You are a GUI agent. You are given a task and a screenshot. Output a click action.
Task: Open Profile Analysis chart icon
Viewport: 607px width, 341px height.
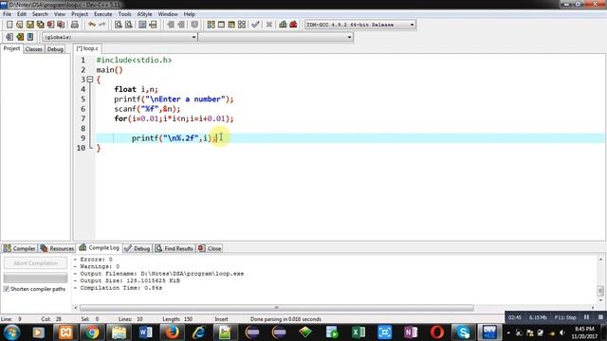pyautogui.click(x=283, y=25)
